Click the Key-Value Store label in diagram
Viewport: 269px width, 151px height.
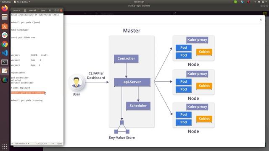tap(122, 138)
